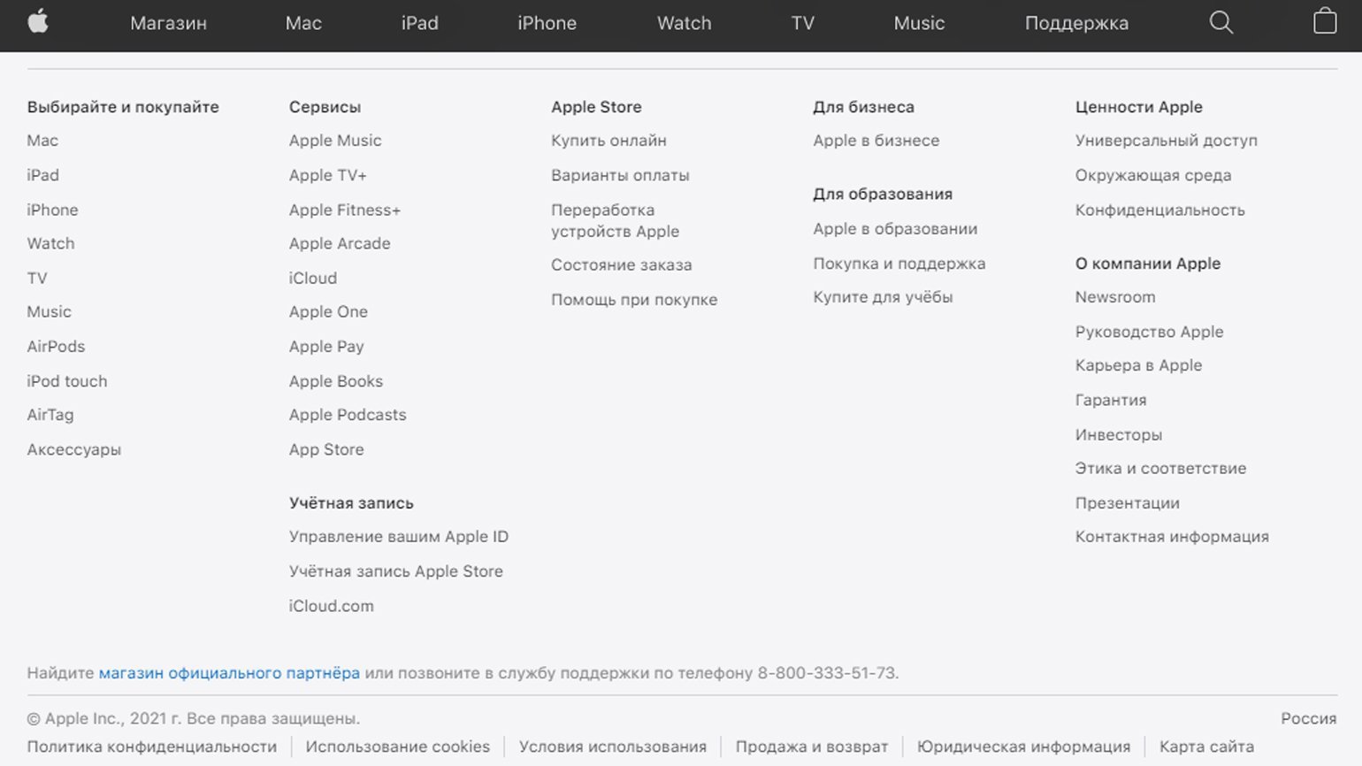Viewport: 1362px width, 766px height.
Task: Select the Россия region link
Action: point(1308,718)
